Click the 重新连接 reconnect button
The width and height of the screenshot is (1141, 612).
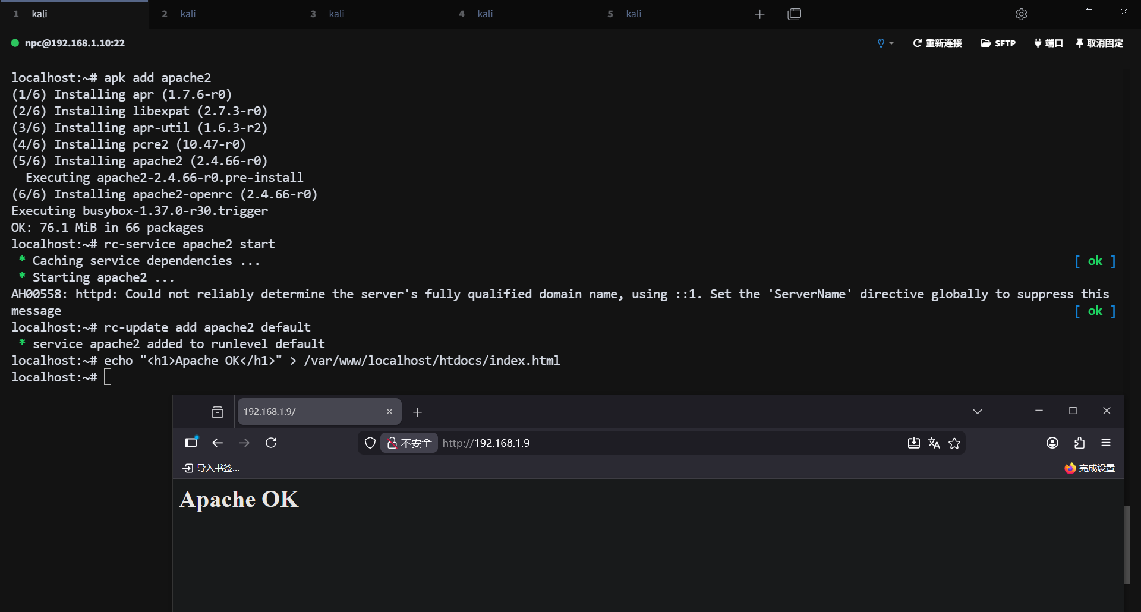click(x=937, y=43)
